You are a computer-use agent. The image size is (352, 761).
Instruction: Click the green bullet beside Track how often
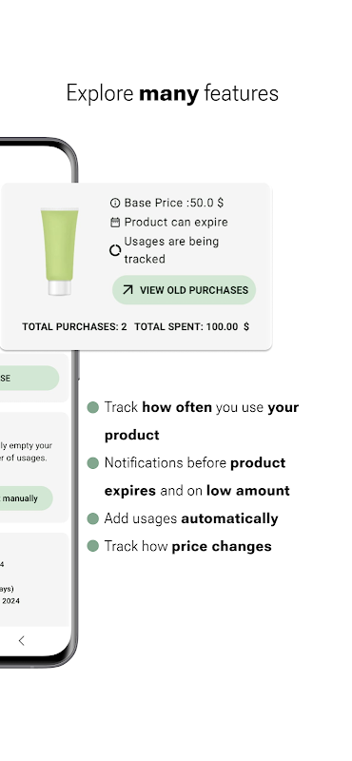click(92, 407)
